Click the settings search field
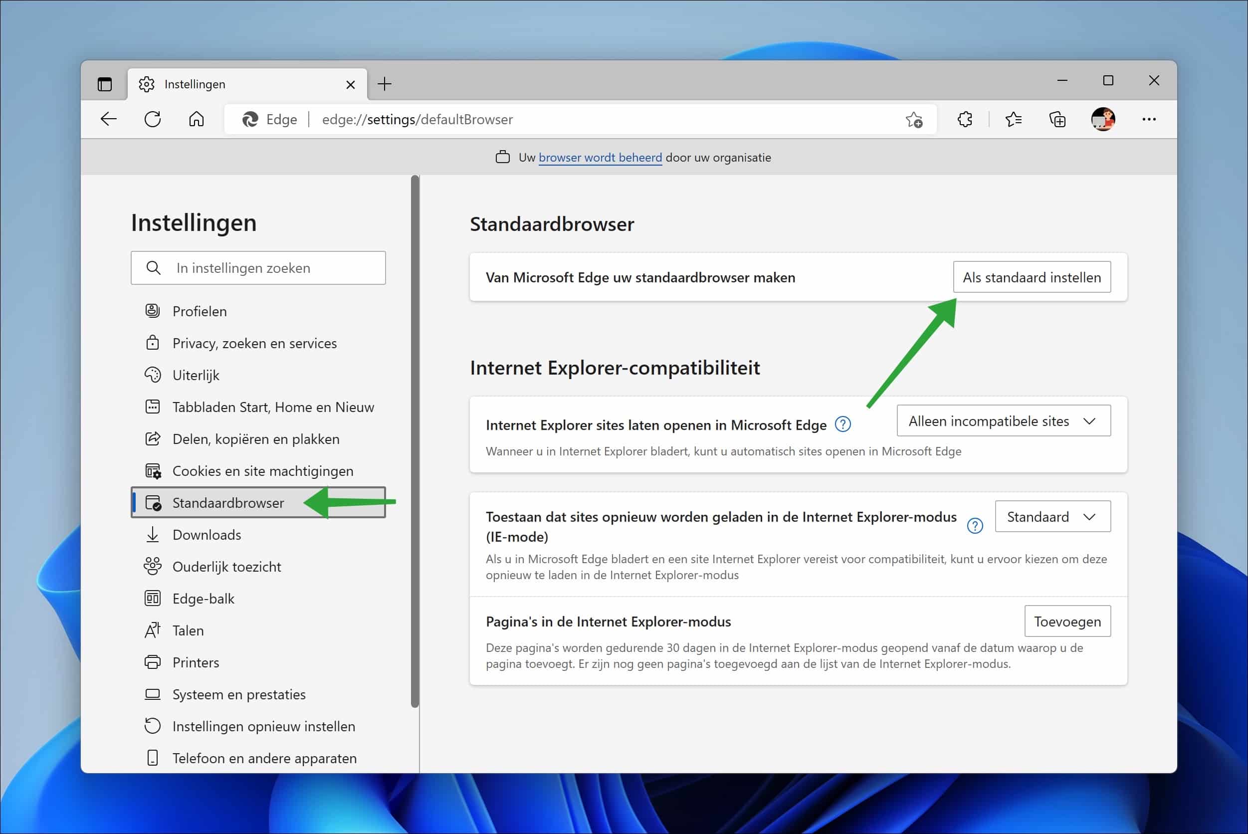The height and width of the screenshot is (834, 1248). coord(258,267)
